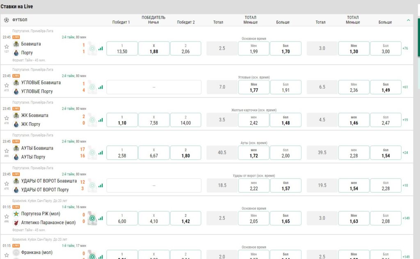Open Португалия. Примейра-Лига league link in first row

click(x=33, y=31)
